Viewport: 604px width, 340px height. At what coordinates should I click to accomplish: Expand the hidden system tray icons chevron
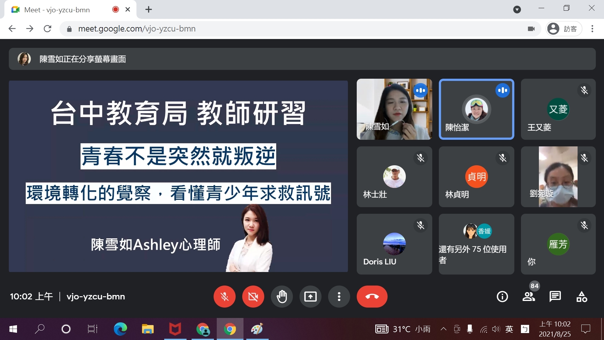[443, 329]
